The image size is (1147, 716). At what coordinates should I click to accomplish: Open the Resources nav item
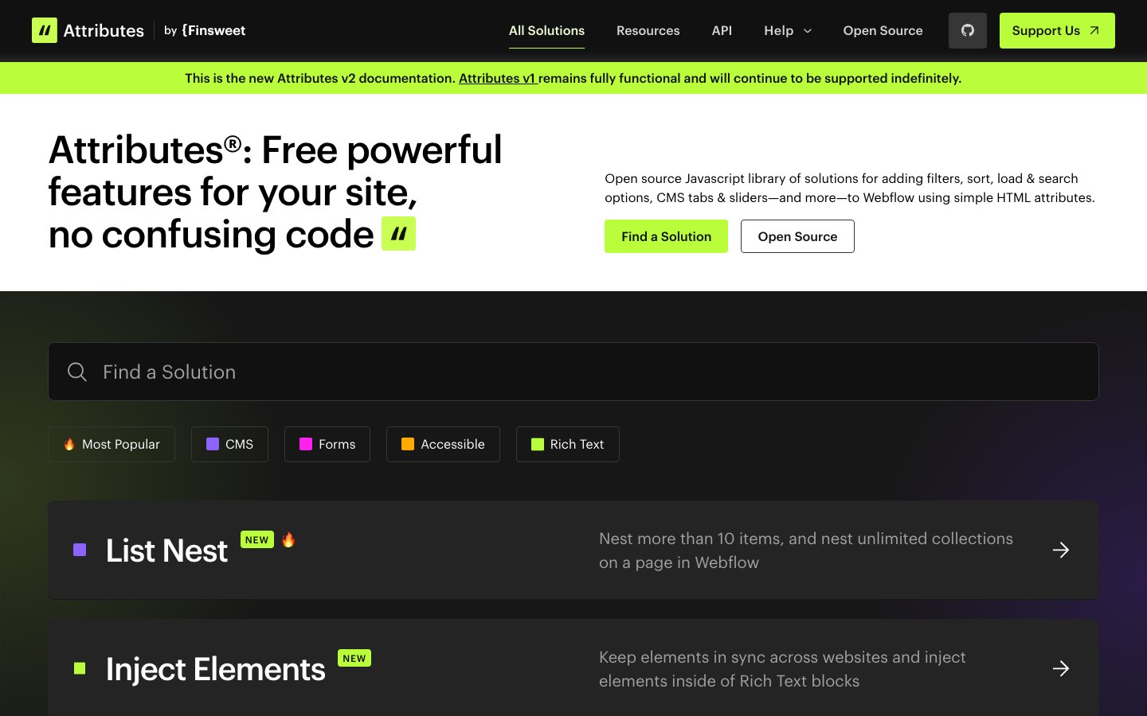(x=648, y=31)
